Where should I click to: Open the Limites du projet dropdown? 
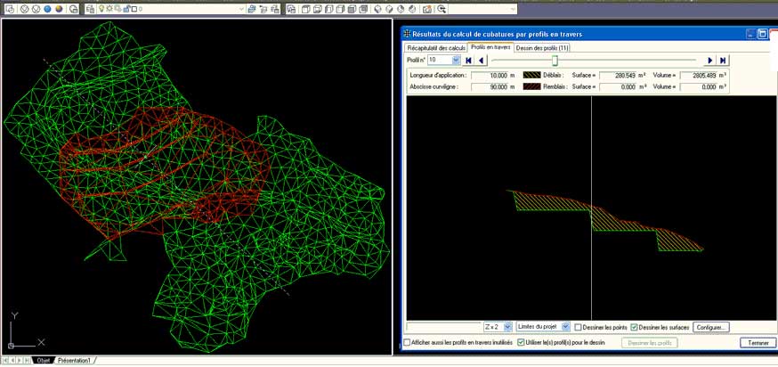coord(565,327)
